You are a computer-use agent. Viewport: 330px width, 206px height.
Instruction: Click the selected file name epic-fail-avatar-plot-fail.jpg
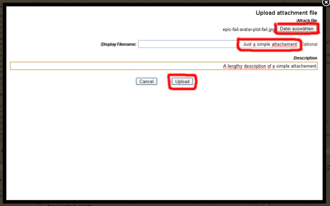click(249, 30)
